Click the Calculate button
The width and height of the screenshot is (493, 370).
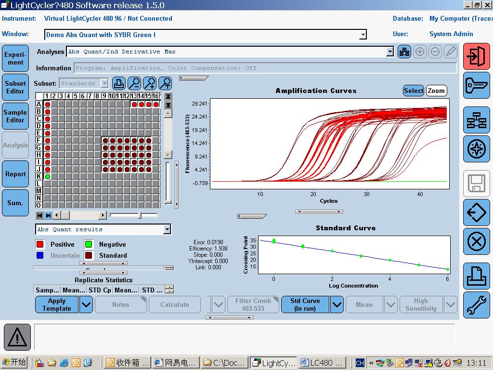175,304
